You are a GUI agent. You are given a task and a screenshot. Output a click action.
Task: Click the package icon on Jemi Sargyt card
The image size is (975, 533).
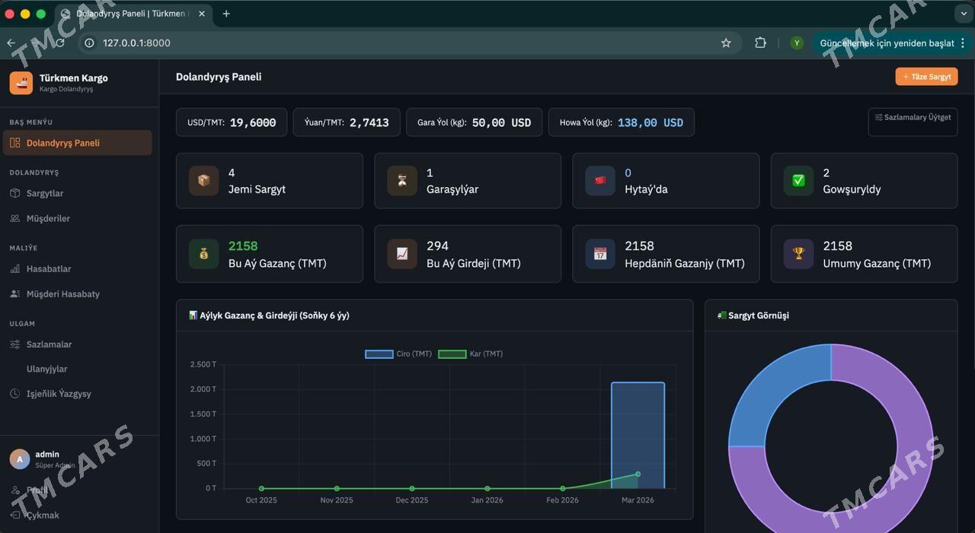click(x=203, y=181)
